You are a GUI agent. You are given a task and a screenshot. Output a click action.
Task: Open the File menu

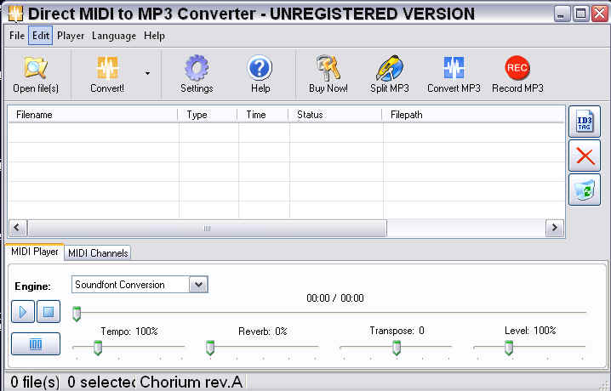(x=17, y=36)
